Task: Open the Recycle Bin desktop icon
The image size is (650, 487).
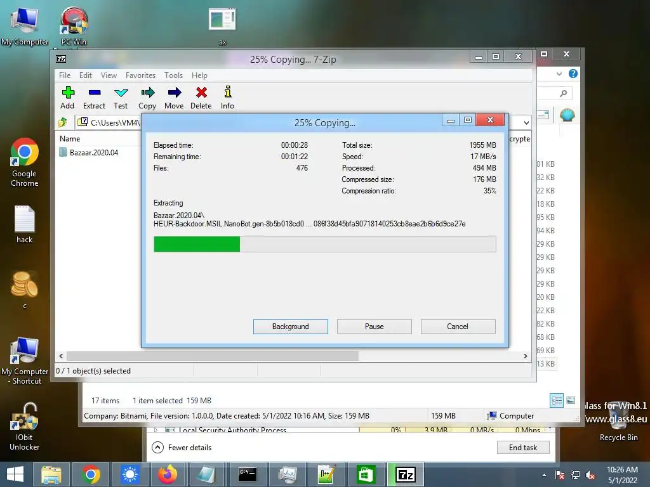Action: tap(618, 422)
